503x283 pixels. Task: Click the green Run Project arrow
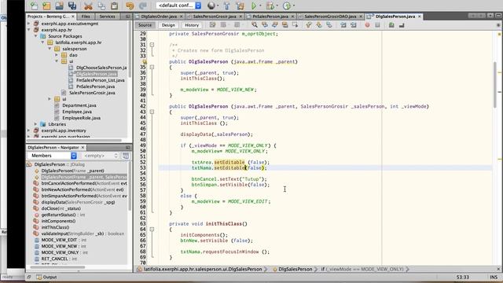pyautogui.click(x=254, y=6)
